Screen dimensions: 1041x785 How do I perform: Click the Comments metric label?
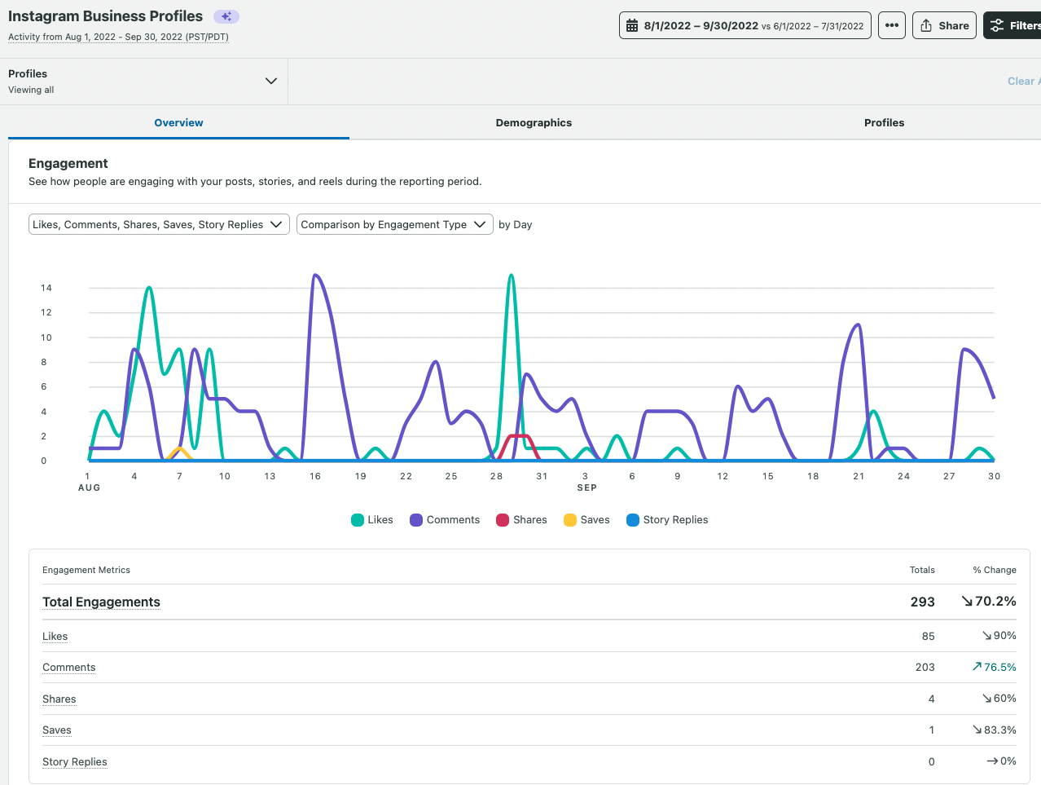68,667
